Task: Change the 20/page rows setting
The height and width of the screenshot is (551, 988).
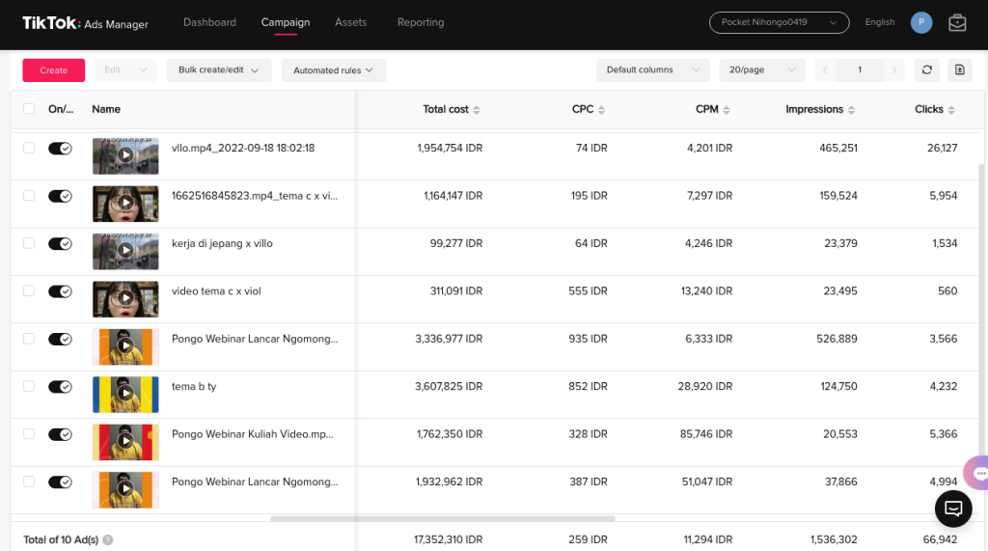Action: click(x=761, y=69)
